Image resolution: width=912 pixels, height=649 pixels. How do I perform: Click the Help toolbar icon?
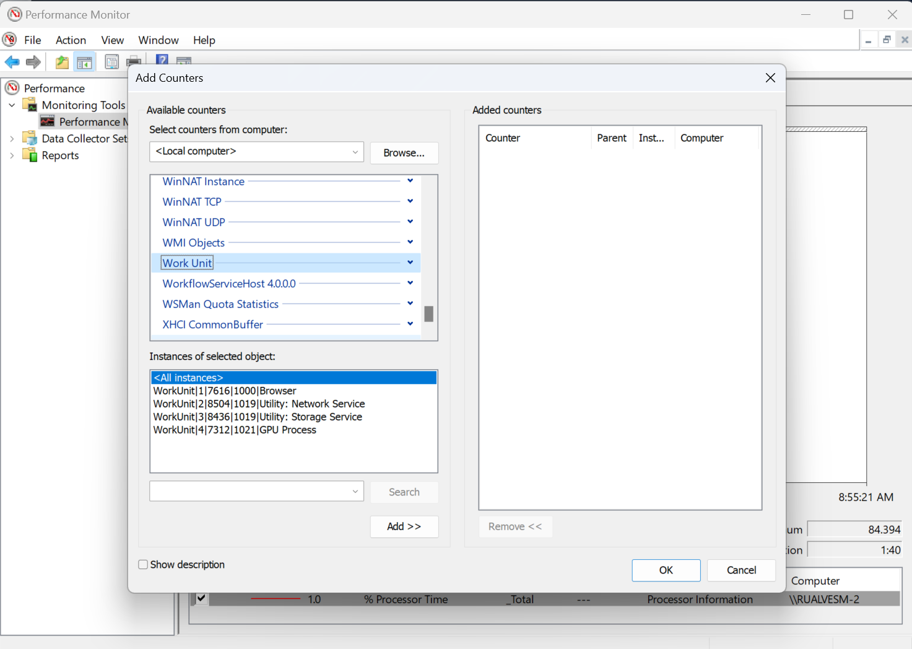click(161, 59)
